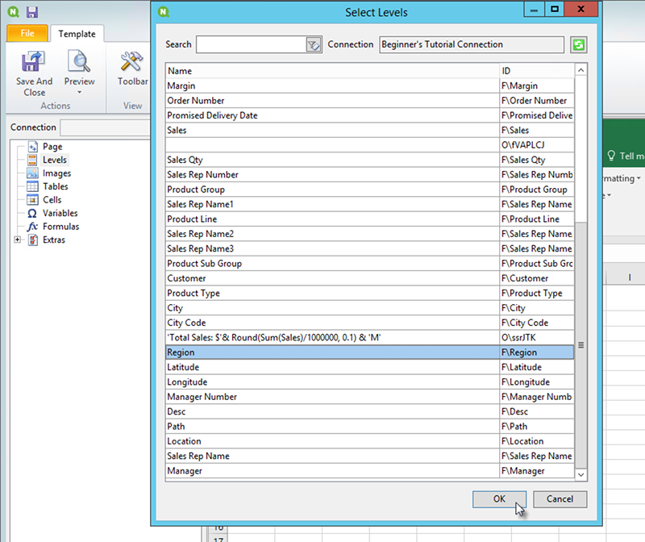The width and height of the screenshot is (645, 542).
Task: Select the Latitude row in list
Action: [x=331, y=368]
